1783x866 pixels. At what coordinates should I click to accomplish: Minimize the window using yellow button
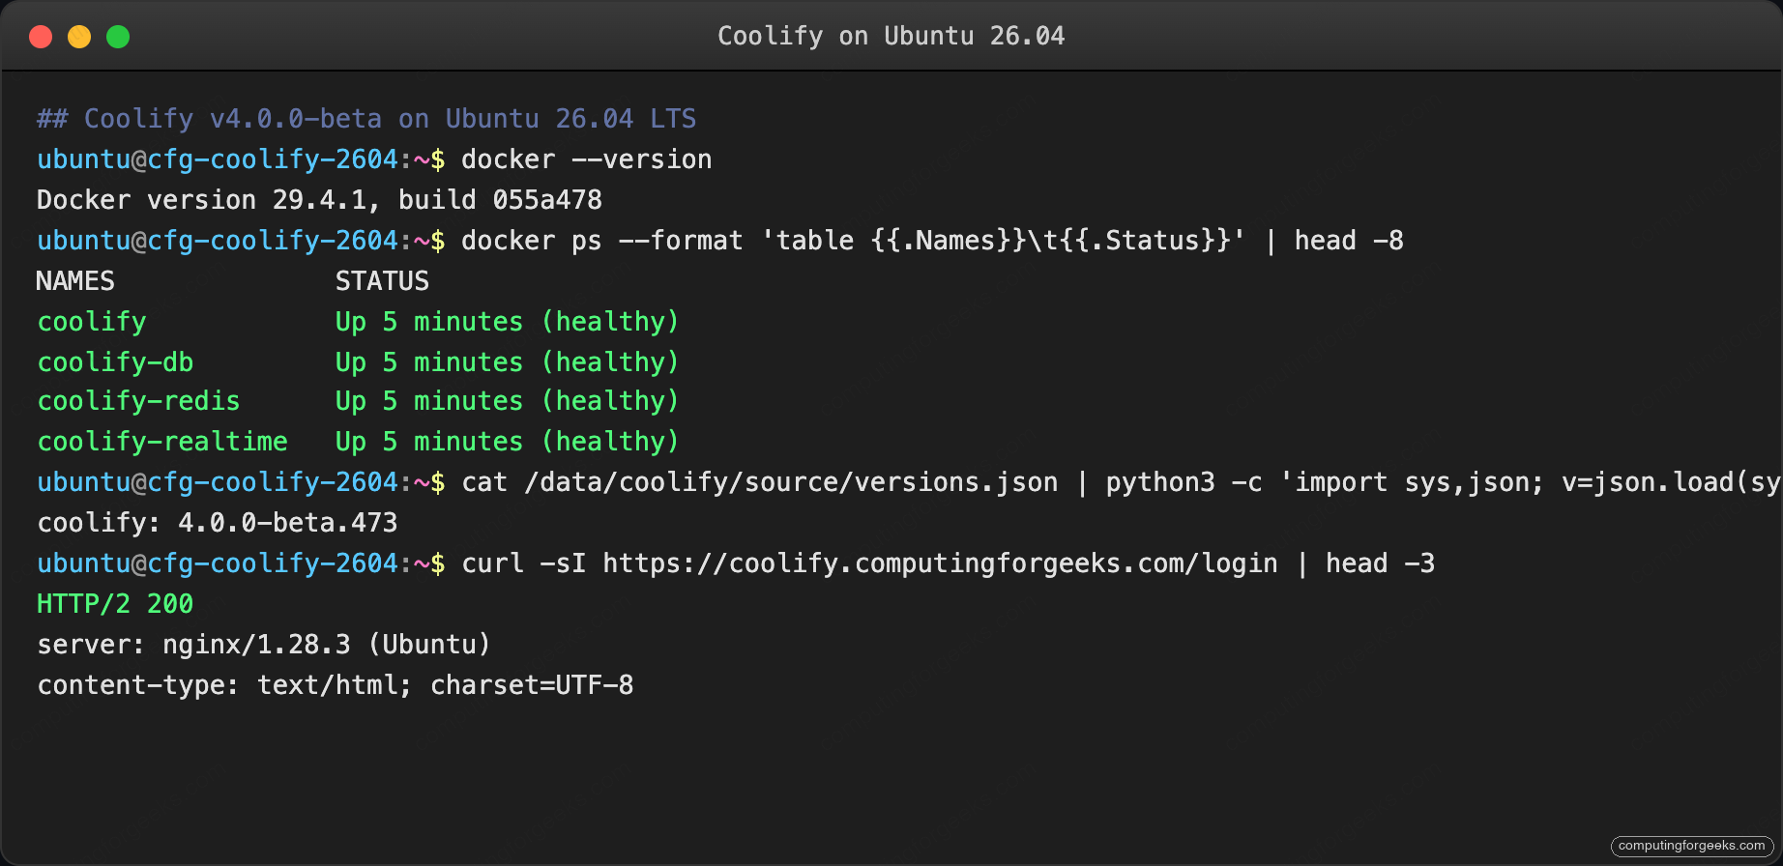[x=79, y=37]
